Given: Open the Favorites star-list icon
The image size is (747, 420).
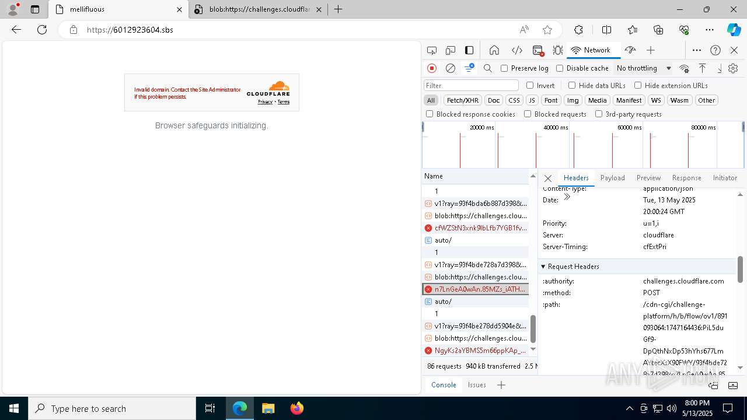Looking at the screenshot, I should [x=633, y=30].
